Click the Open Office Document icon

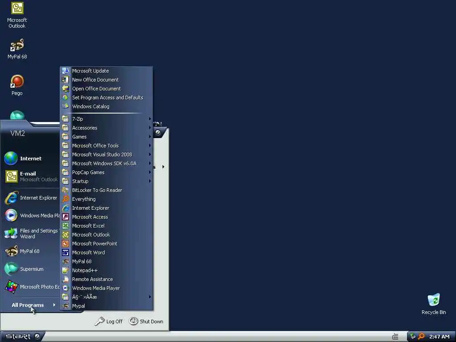65,89
